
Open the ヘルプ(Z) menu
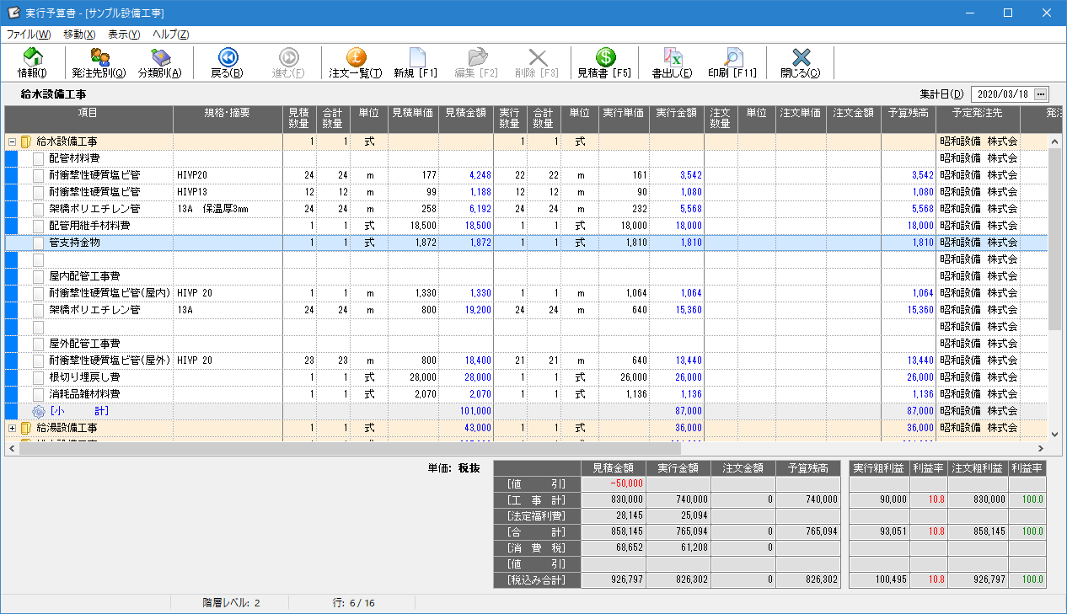[170, 35]
